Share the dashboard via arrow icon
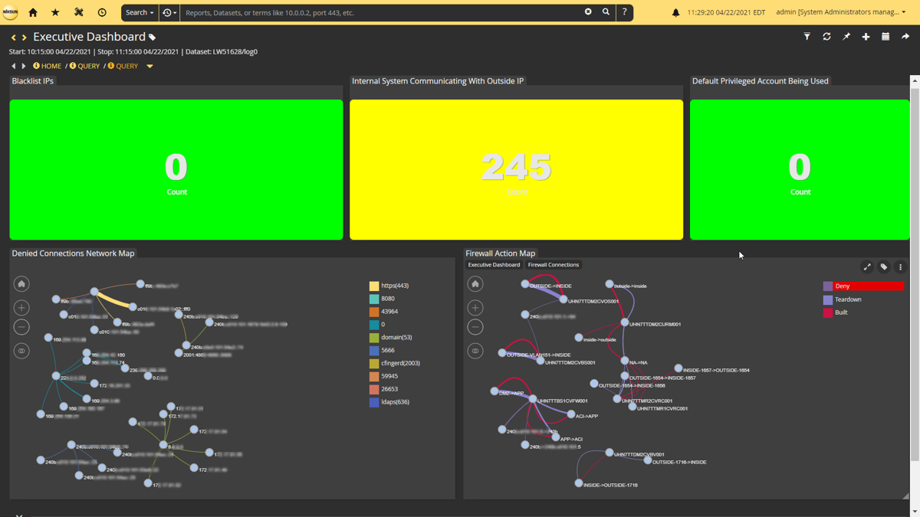The image size is (920, 517). (905, 37)
